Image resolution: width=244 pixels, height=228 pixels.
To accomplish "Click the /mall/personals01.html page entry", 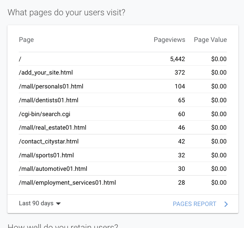I will point(51,86).
